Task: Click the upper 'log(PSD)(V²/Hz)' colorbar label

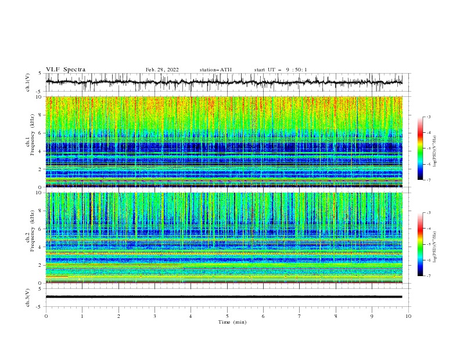Action: pyautogui.click(x=434, y=151)
